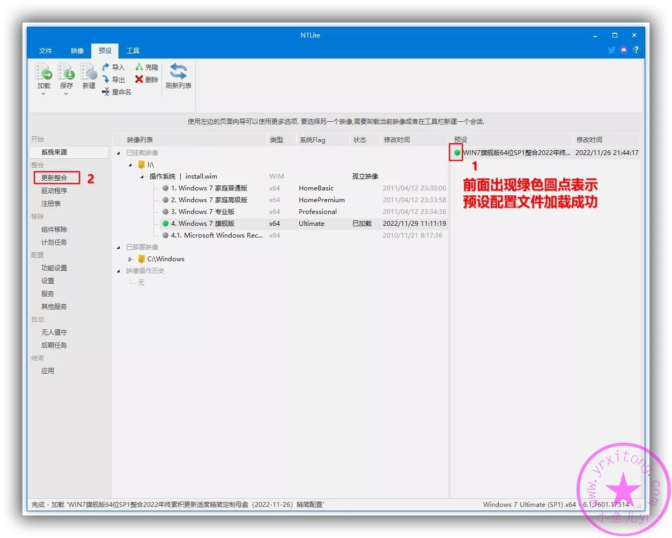This screenshot has height=538, width=672.
Task: Open the Discord icon in title area
Action: [x=623, y=50]
